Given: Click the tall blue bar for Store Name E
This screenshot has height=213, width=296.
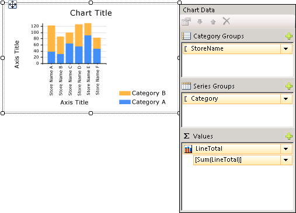Looking at the screenshot, I should [88, 49].
